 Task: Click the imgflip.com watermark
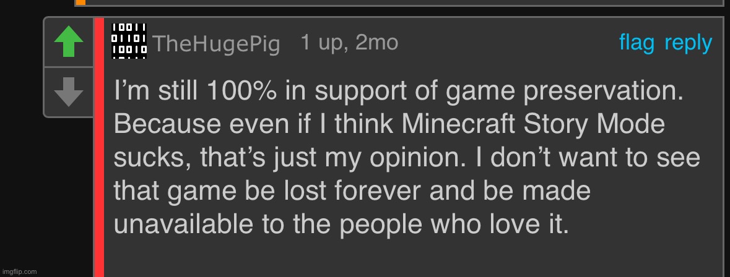pos(19,271)
